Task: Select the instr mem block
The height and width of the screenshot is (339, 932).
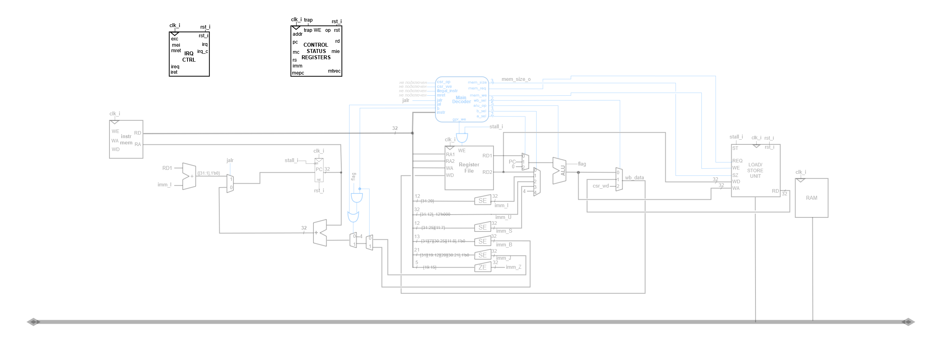Action: [x=126, y=139]
